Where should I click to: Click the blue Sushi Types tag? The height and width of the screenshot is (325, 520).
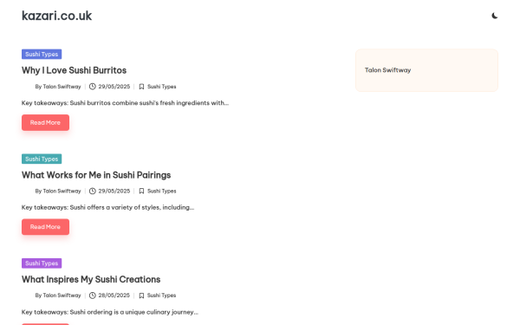[42, 54]
